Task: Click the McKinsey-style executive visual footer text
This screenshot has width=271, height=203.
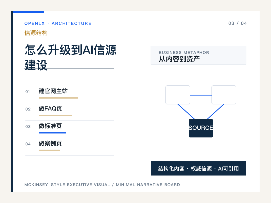Action: [x=102, y=185]
